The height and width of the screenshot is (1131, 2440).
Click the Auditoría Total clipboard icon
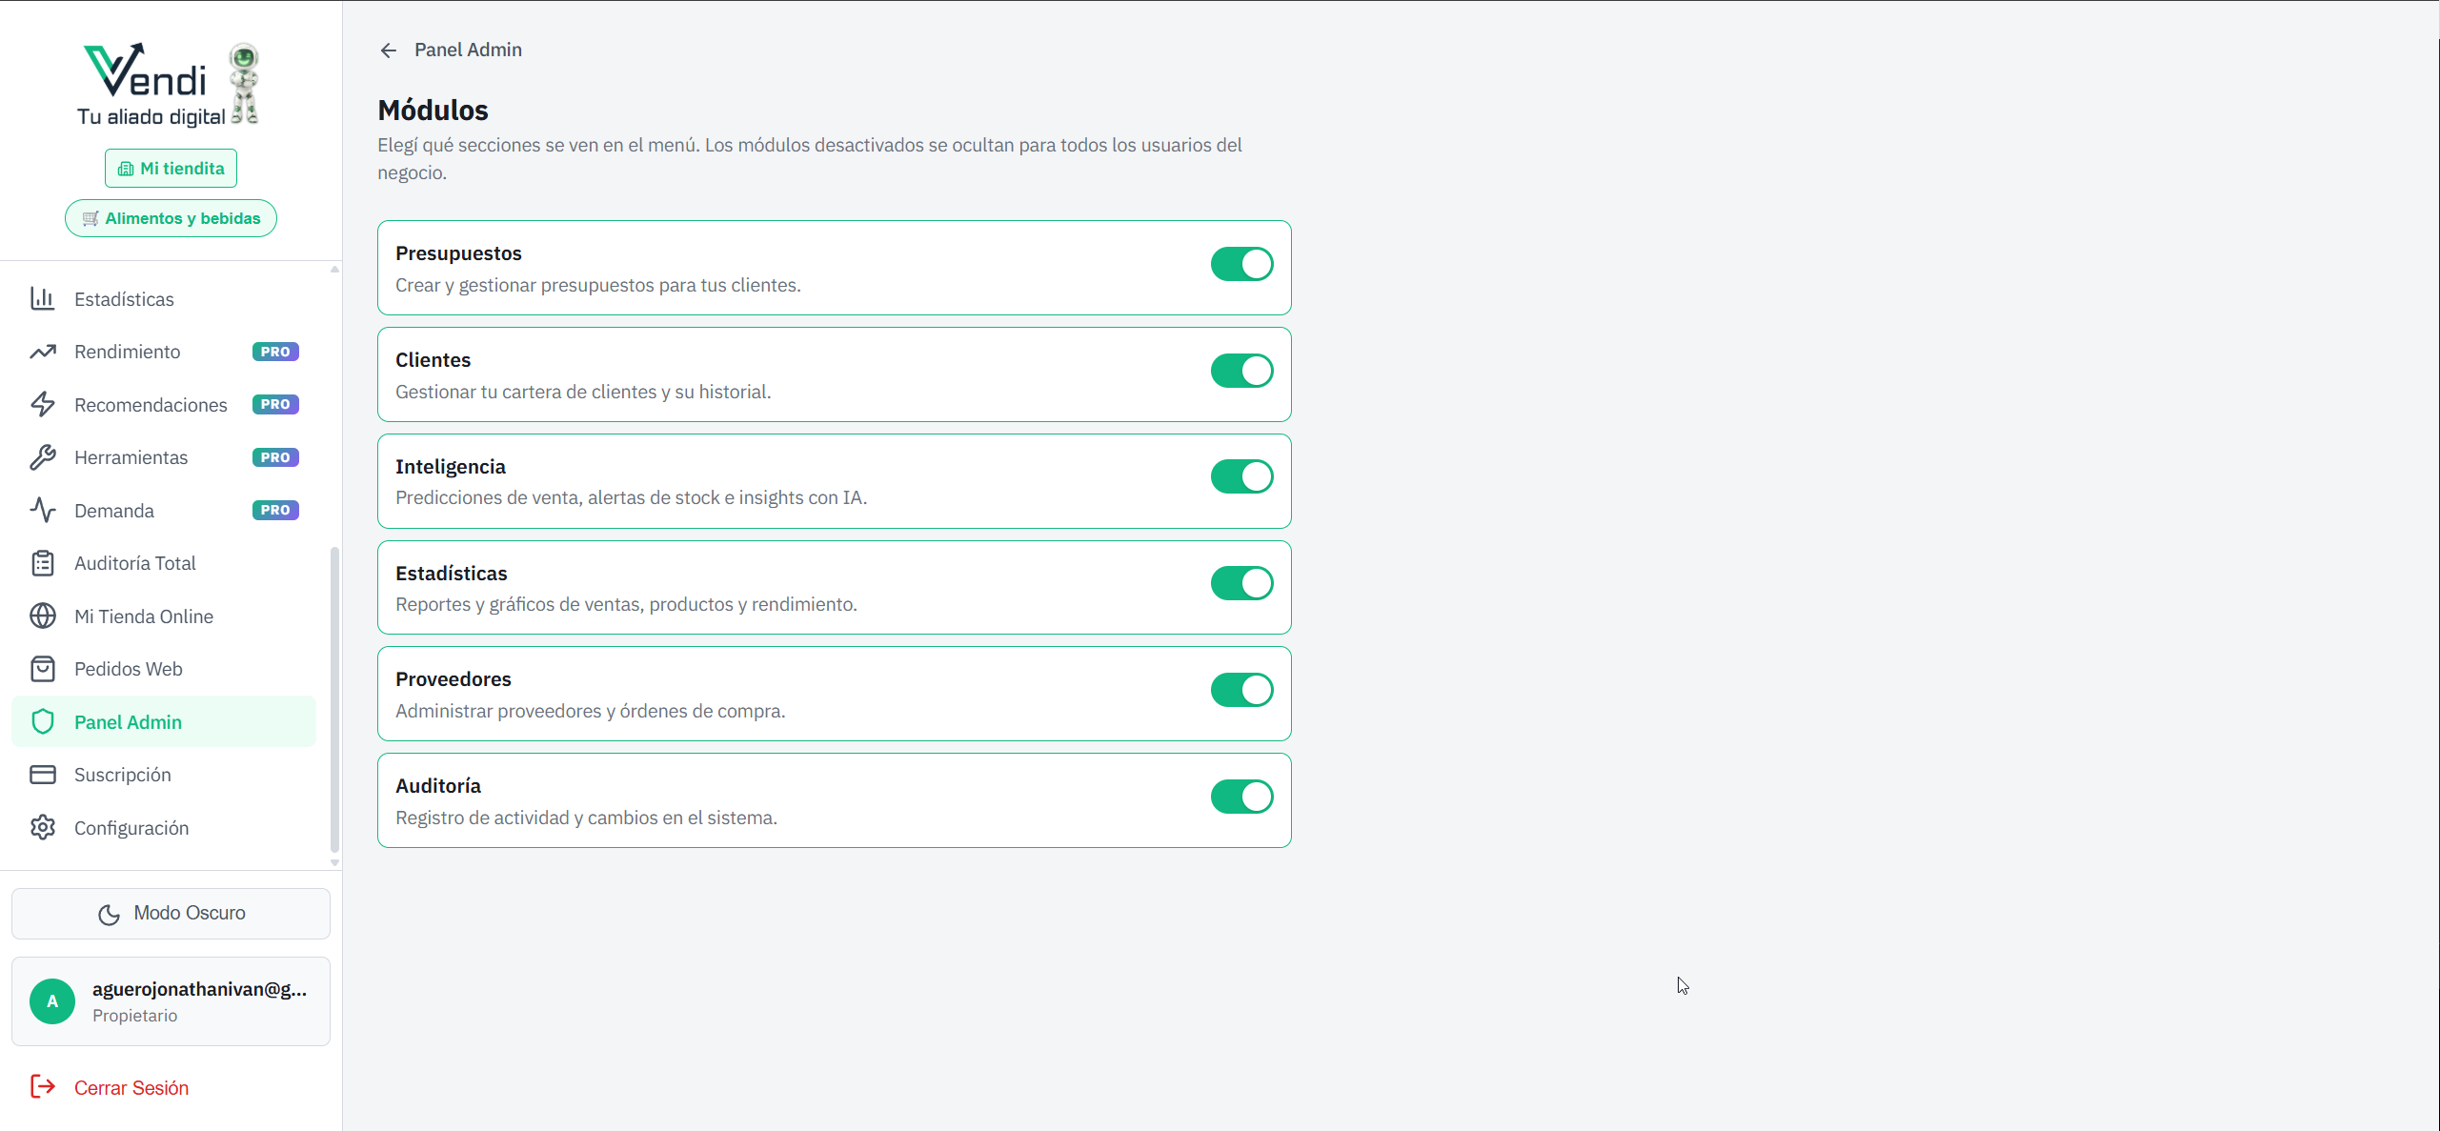click(x=44, y=562)
